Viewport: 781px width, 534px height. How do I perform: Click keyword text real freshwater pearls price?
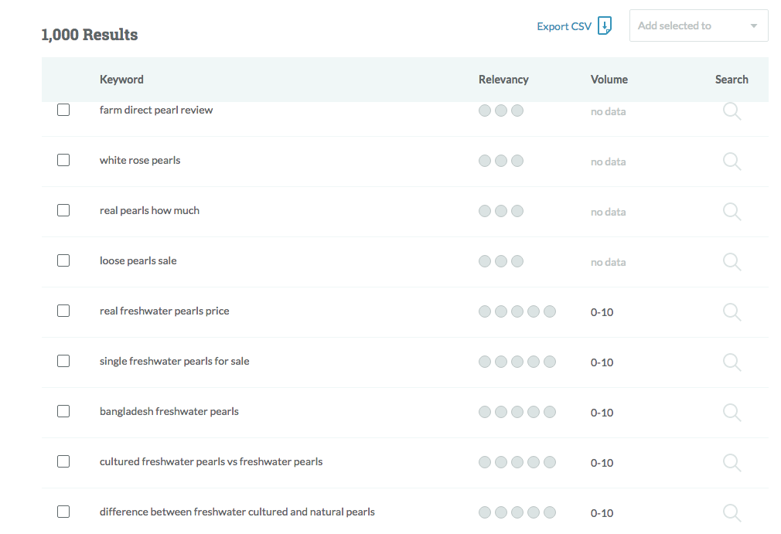click(164, 311)
